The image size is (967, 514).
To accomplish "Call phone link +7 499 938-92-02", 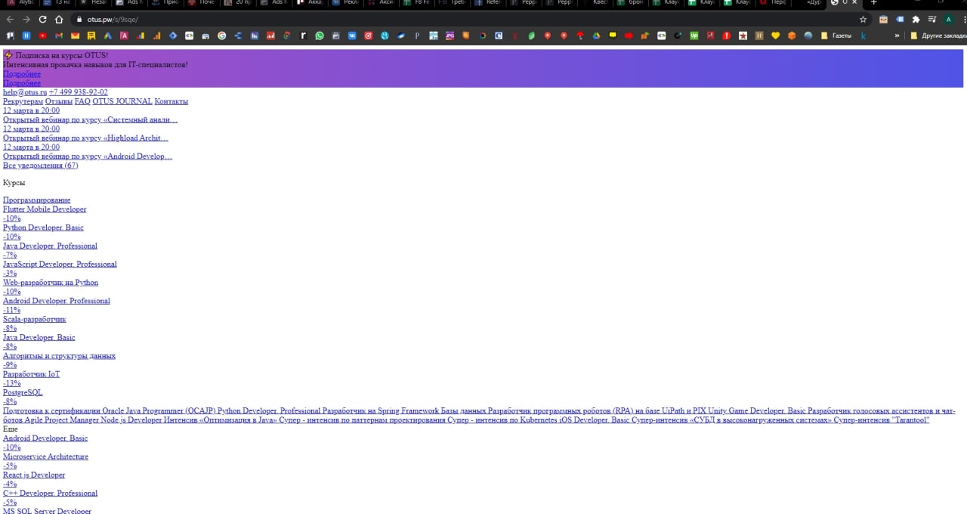I will (79, 92).
